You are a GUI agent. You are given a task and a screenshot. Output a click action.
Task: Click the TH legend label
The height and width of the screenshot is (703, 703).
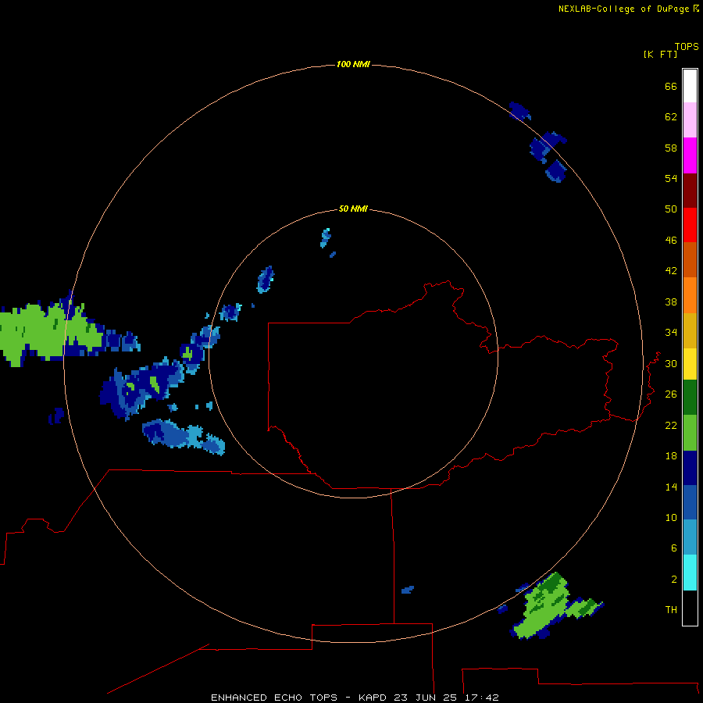[671, 610]
